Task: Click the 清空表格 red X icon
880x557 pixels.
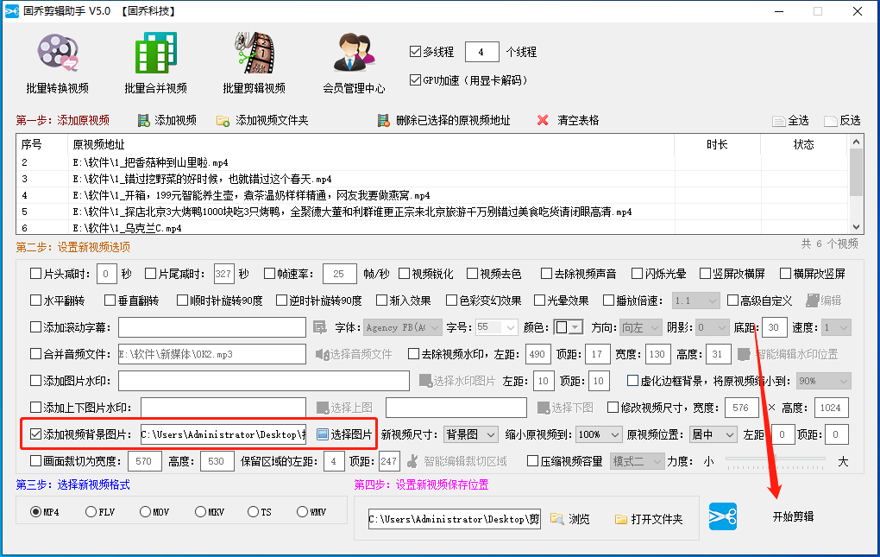Action: (x=543, y=121)
